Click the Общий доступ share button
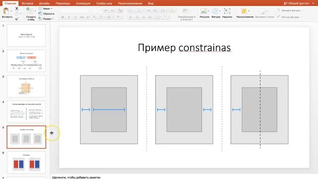Viewport: 318px width, 179px height. 296,3
